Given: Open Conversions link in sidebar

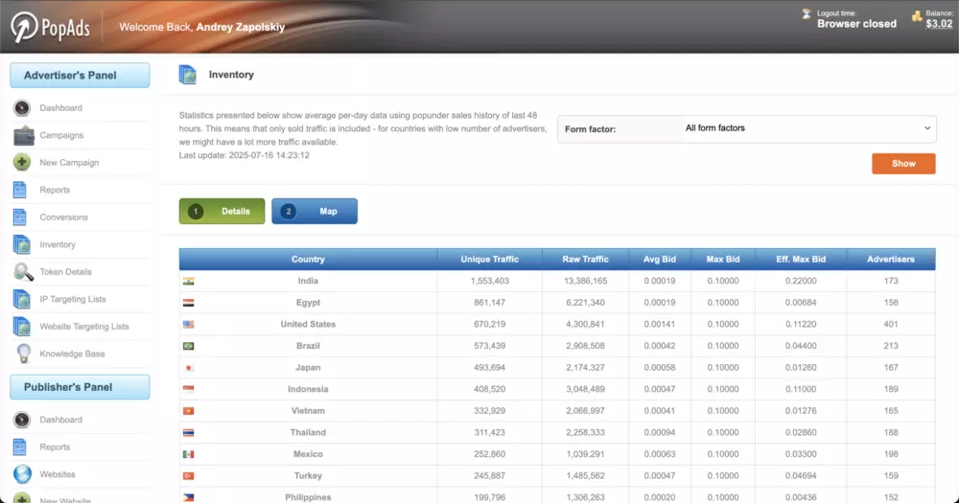Looking at the screenshot, I should tap(63, 217).
